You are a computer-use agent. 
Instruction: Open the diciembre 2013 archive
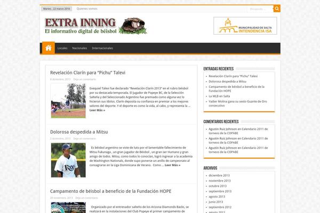point(219,175)
